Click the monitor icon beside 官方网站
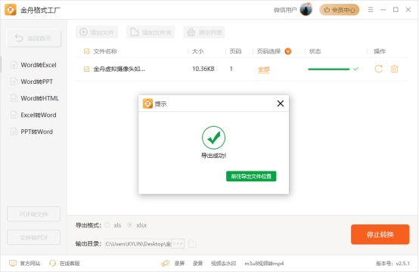Viewport: 419px width, 272px height. (x=13, y=264)
